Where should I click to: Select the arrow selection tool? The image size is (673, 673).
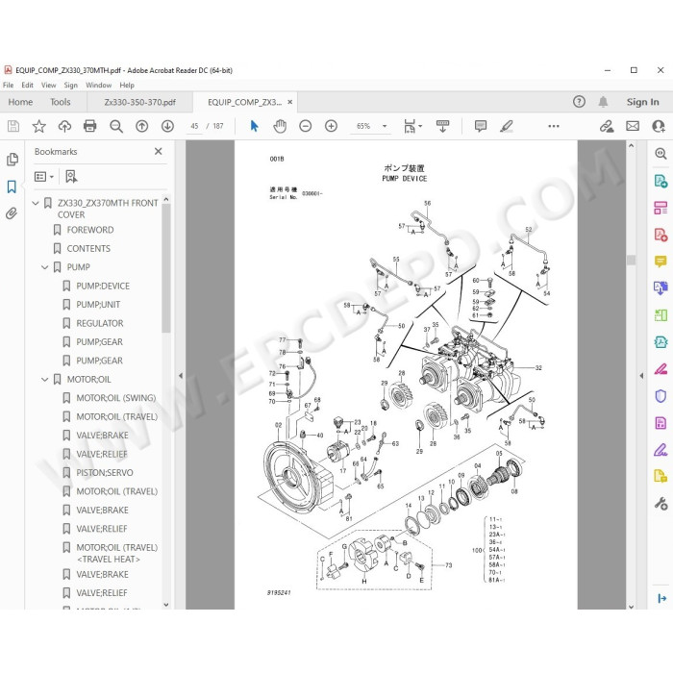click(x=254, y=126)
